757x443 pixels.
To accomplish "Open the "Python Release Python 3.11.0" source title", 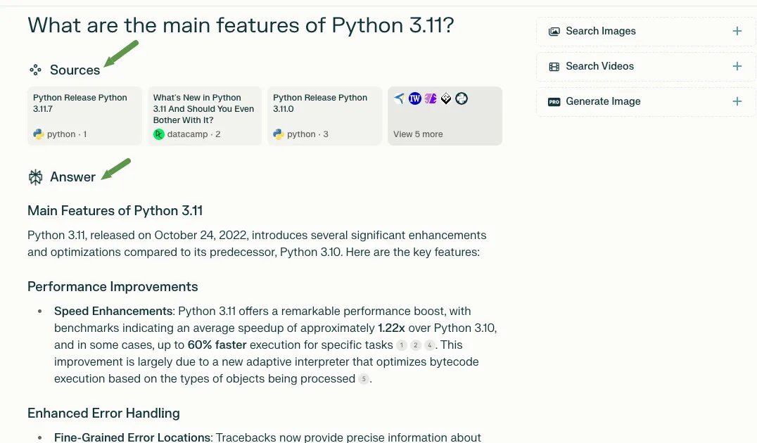I will pos(320,103).
